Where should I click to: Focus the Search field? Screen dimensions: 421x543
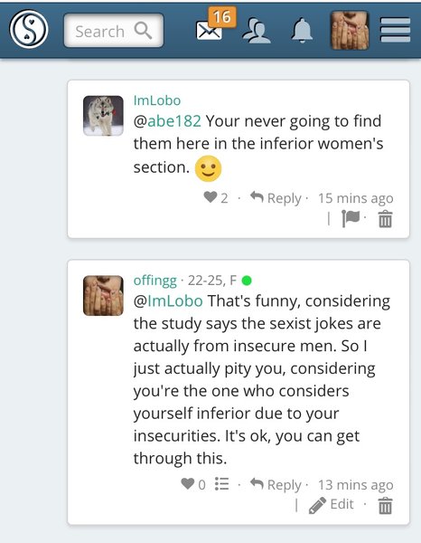pos(114,31)
